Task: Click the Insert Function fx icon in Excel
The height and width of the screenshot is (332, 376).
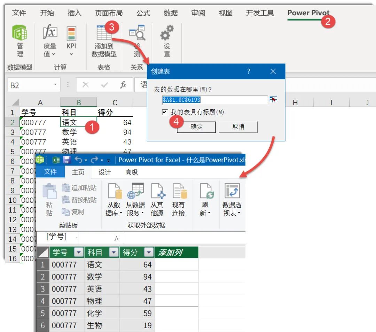Action: [123, 85]
